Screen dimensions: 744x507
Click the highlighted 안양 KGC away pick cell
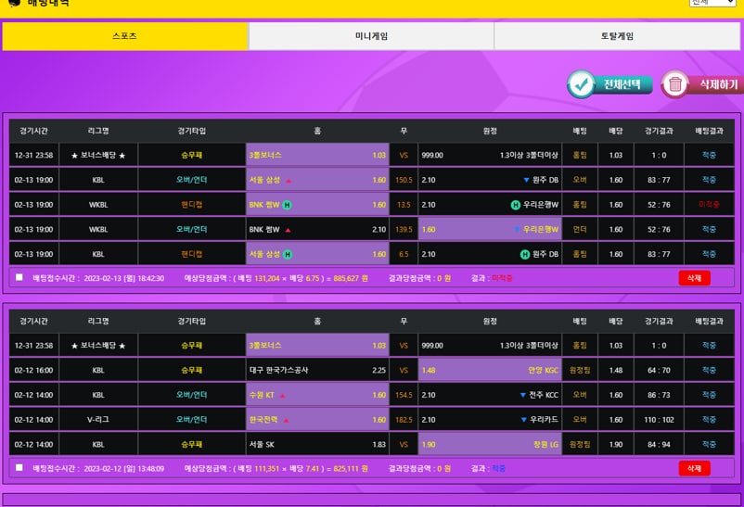click(x=490, y=370)
